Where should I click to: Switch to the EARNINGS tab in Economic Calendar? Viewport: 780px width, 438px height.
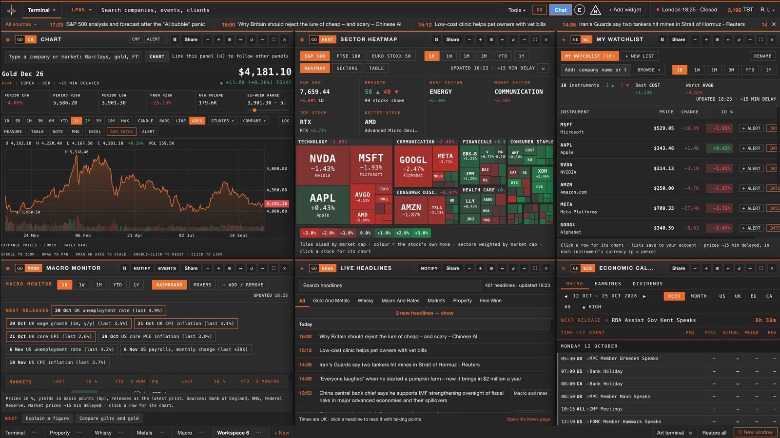pyautogui.click(x=607, y=284)
